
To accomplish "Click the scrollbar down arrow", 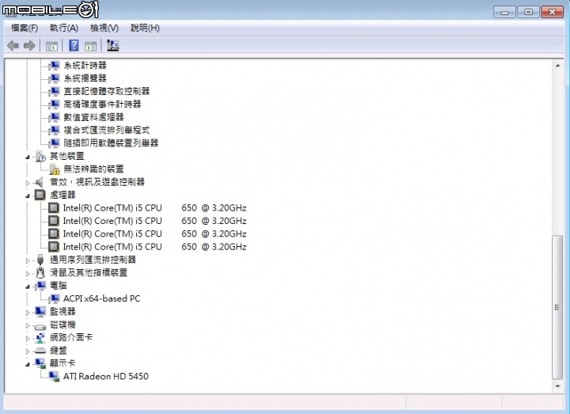I will tap(557, 386).
